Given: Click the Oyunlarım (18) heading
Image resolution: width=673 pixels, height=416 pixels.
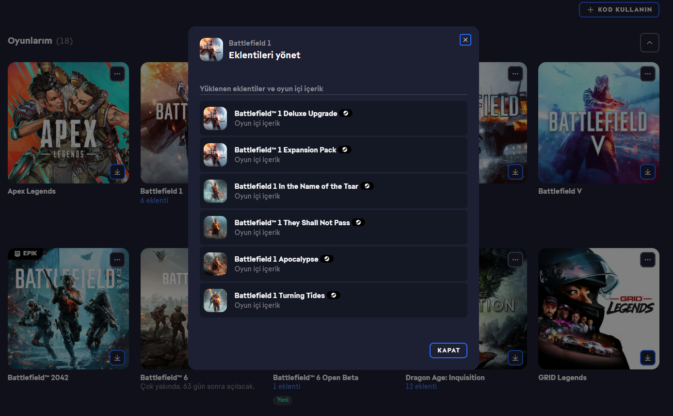Looking at the screenshot, I should [40, 41].
